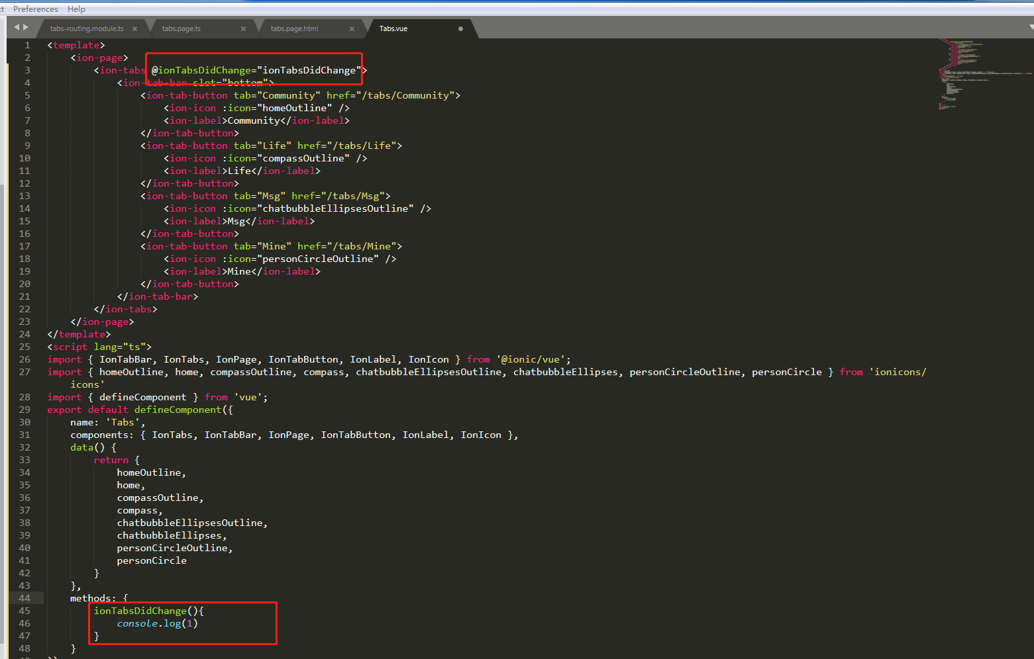The height and width of the screenshot is (659, 1034).
Task: Click "components:" on line 31
Action: pos(102,435)
